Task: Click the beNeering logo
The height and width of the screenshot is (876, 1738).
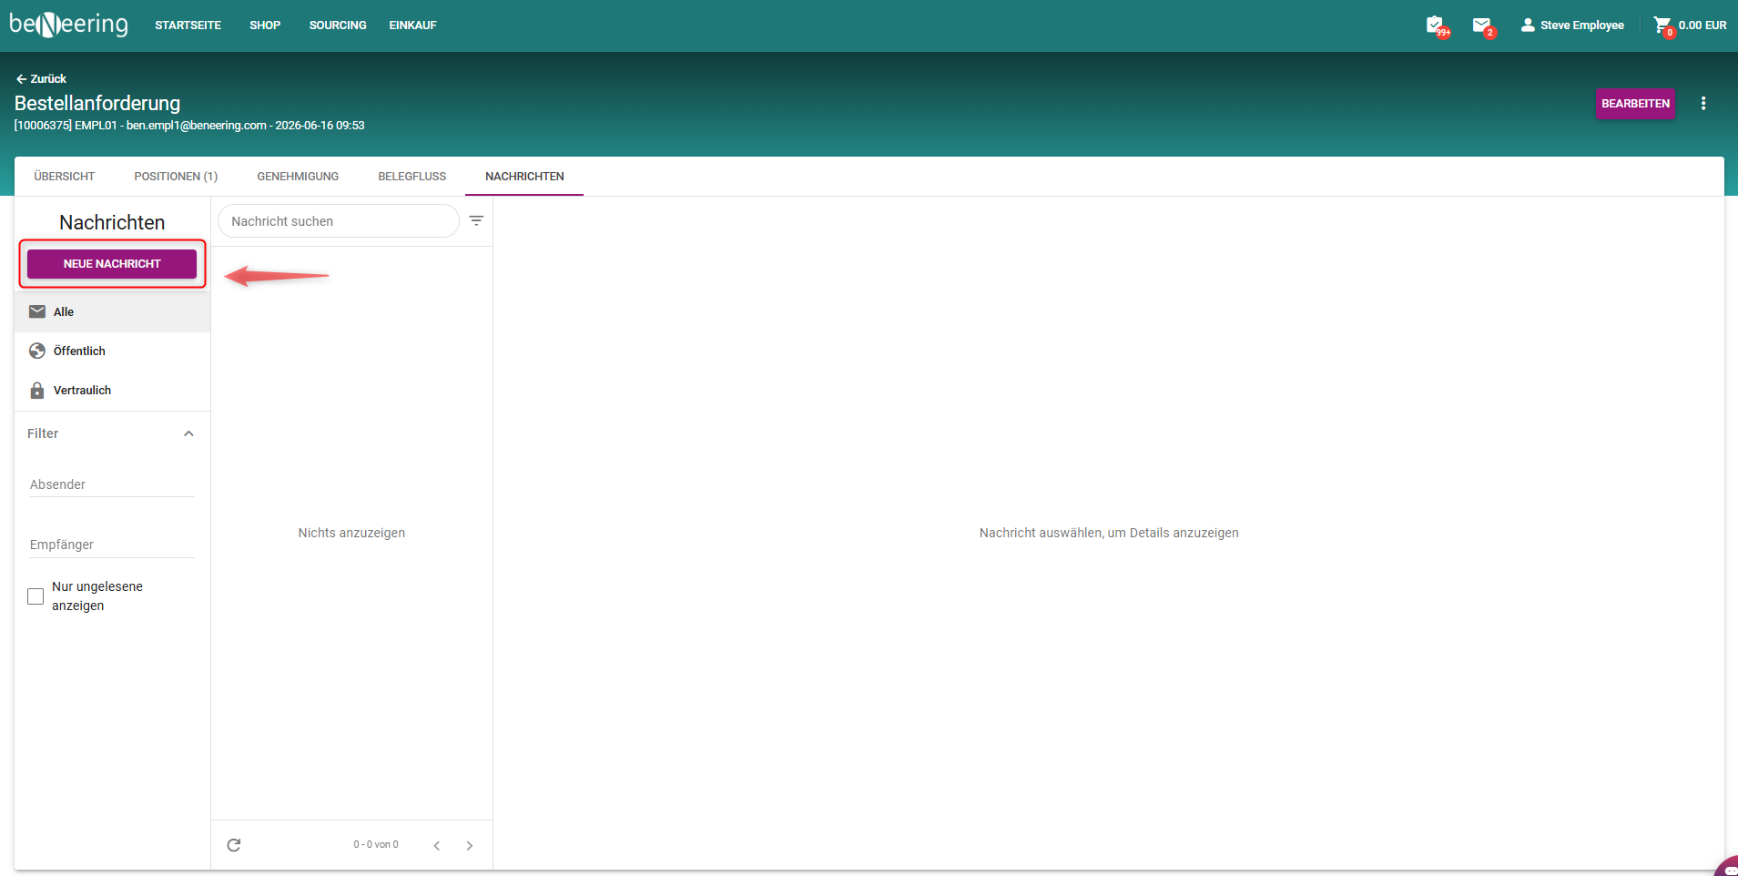Action: pyautogui.click(x=69, y=24)
